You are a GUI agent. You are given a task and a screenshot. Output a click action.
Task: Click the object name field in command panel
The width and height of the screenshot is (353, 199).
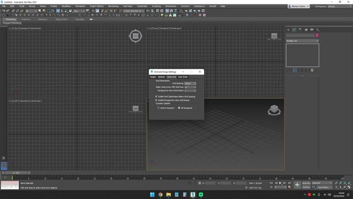click(300, 35)
